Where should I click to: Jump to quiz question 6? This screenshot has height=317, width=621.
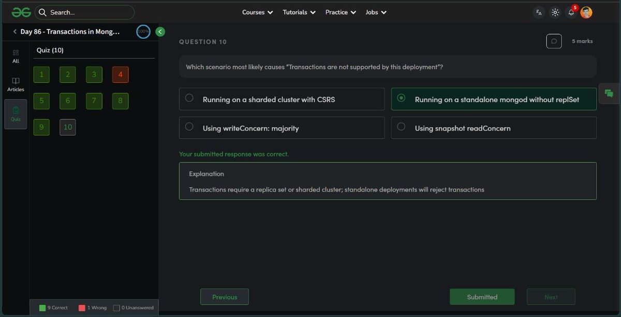pos(68,101)
